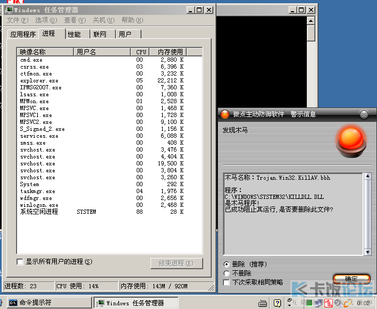The width and height of the screenshot is (377, 309).
Task: Click the keyboard language bar icon
Action: tap(263, 303)
